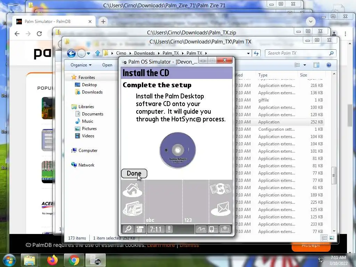This screenshot has height=267, width=356.
Task: Switch to details view icon at bottom
Action: coord(324,238)
